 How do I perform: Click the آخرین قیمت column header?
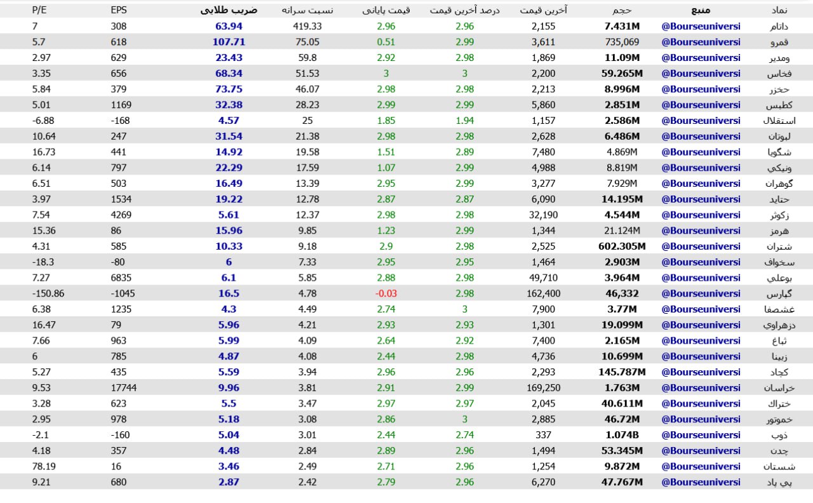click(543, 10)
